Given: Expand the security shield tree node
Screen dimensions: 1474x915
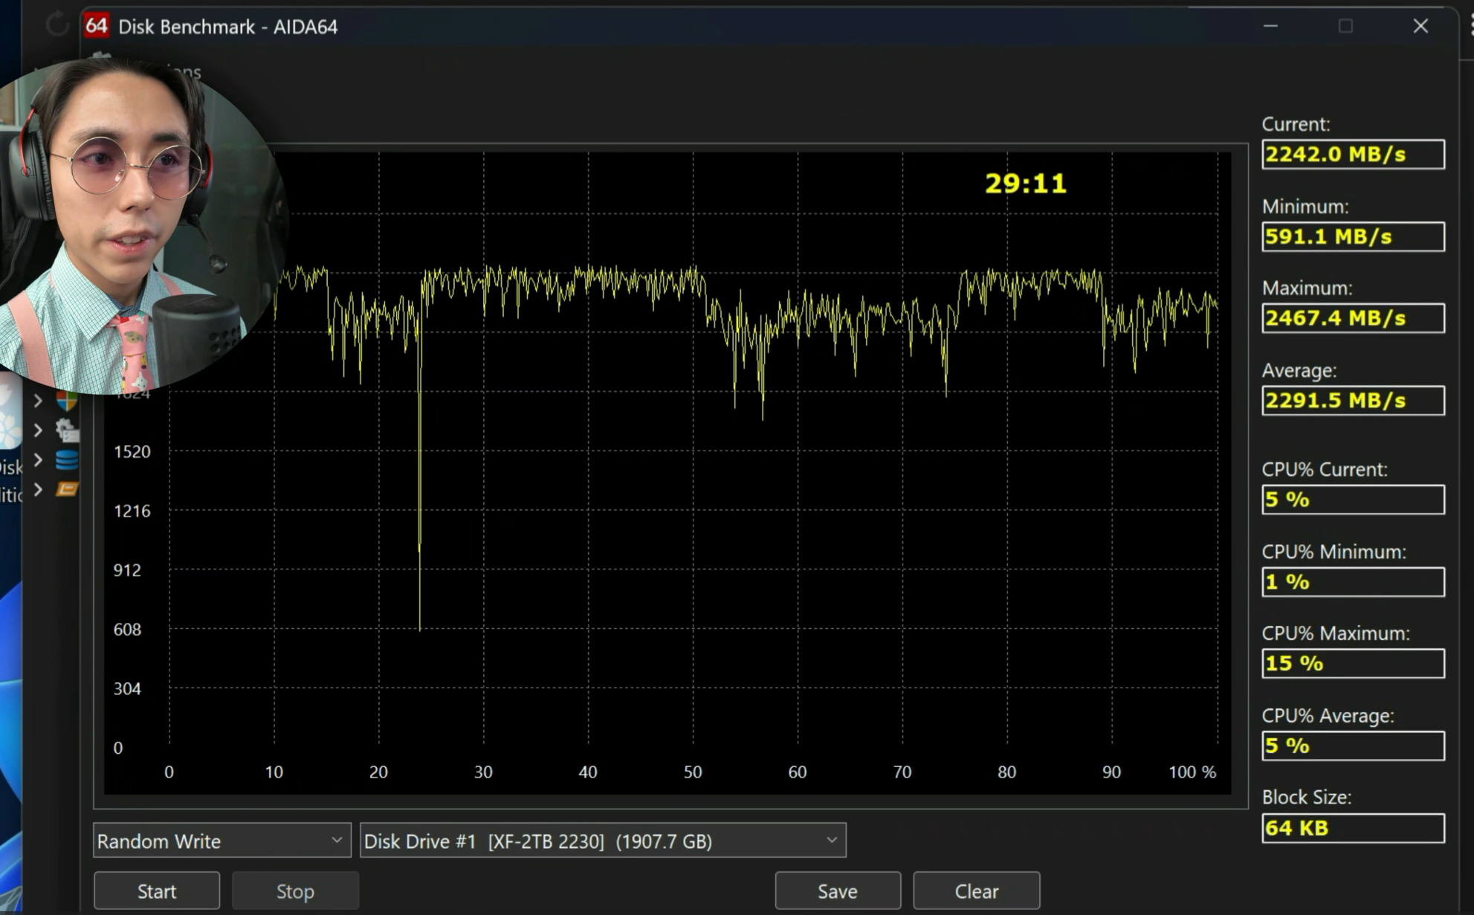Looking at the screenshot, I should pos(38,401).
